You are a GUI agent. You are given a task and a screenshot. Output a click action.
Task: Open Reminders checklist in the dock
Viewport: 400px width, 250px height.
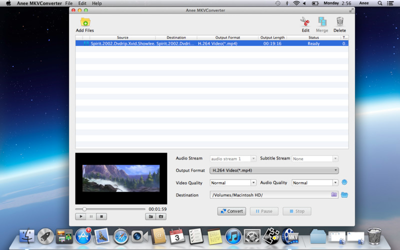[x=196, y=236]
